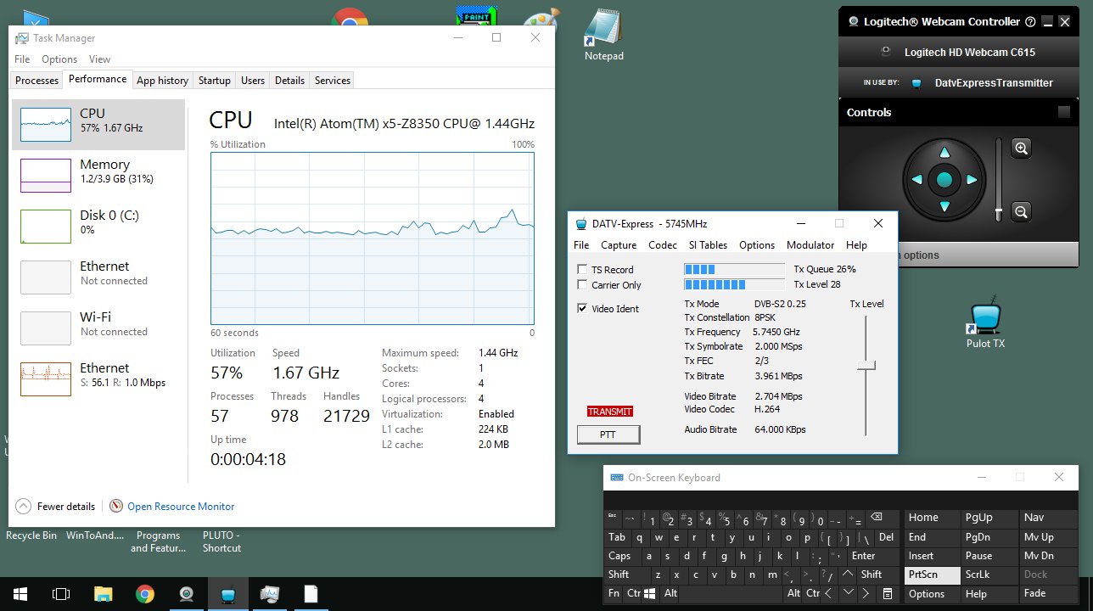Viewport: 1093px width, 611px height.
Task: Pan webcam down with the down arrow
Action: (x=944, y=206)
